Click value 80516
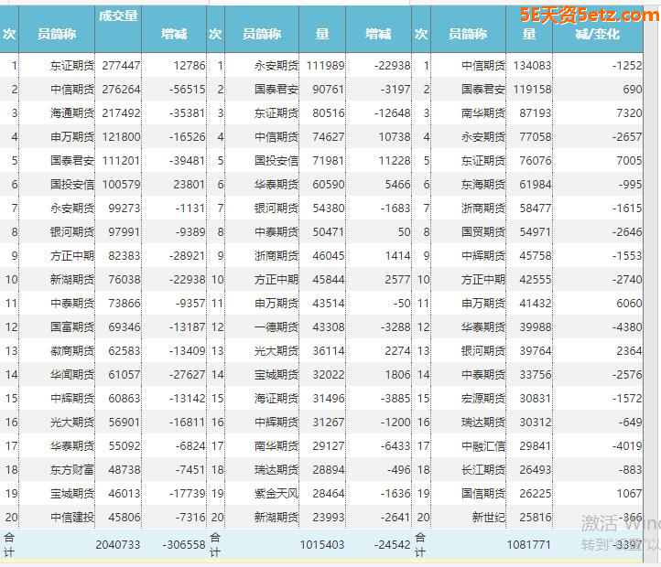Viewport: 661px width, 567px height. point(329,113)
